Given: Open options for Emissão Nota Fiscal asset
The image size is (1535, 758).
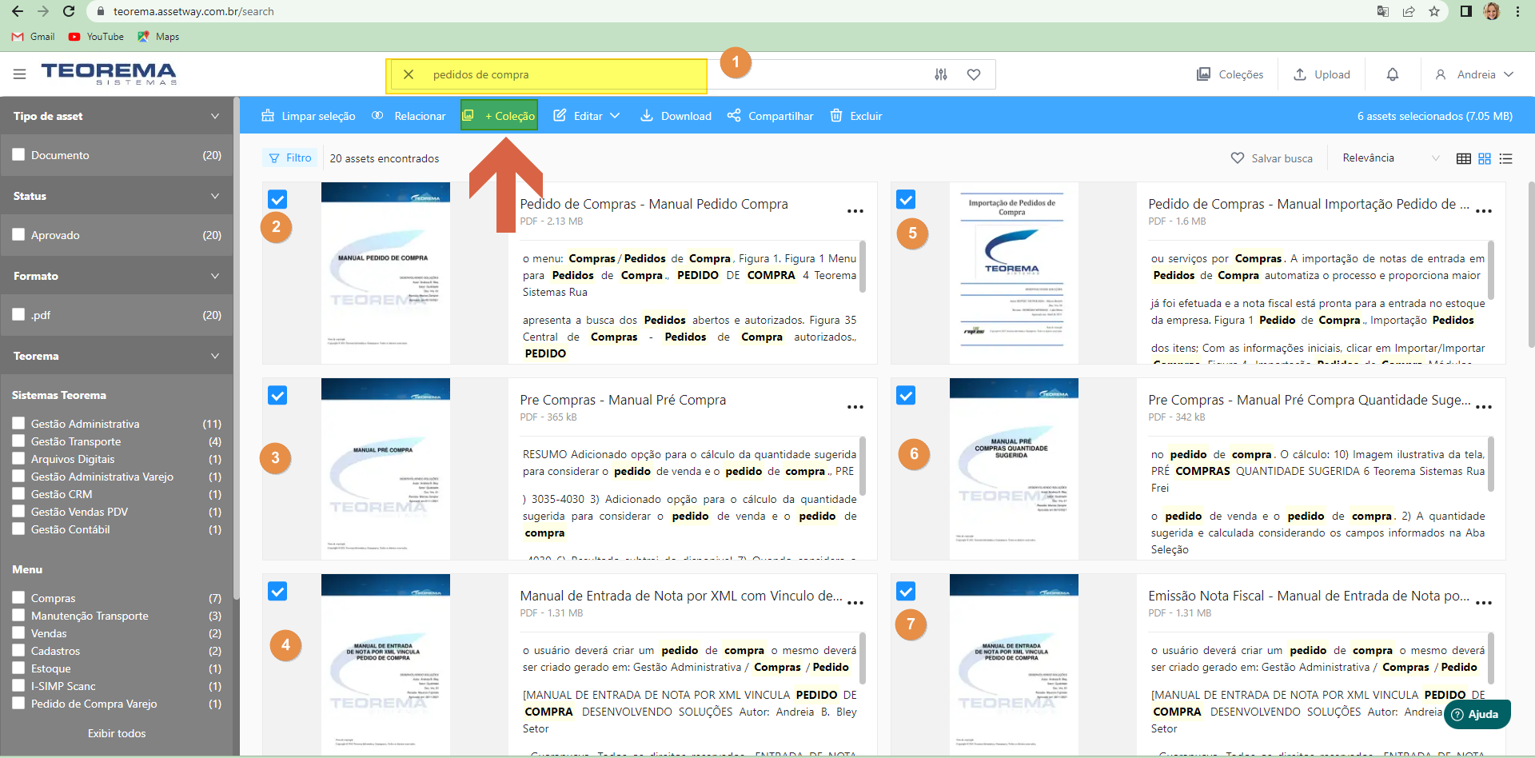Looking at the screenshot, I should click(x=1484, y=603).
